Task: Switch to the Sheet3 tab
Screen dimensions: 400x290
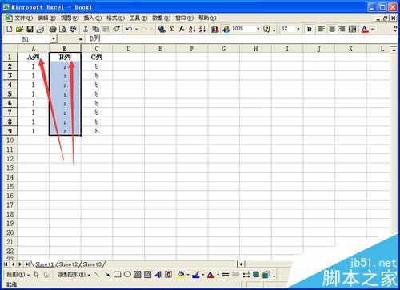Action: click(x=92, y=264)
